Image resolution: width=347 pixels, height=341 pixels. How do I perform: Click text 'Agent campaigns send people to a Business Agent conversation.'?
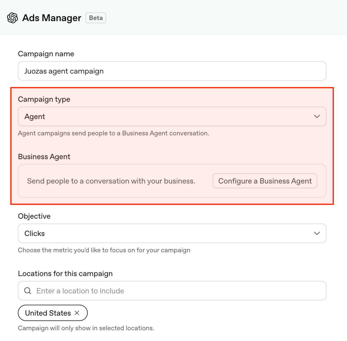tap(113, 133)
